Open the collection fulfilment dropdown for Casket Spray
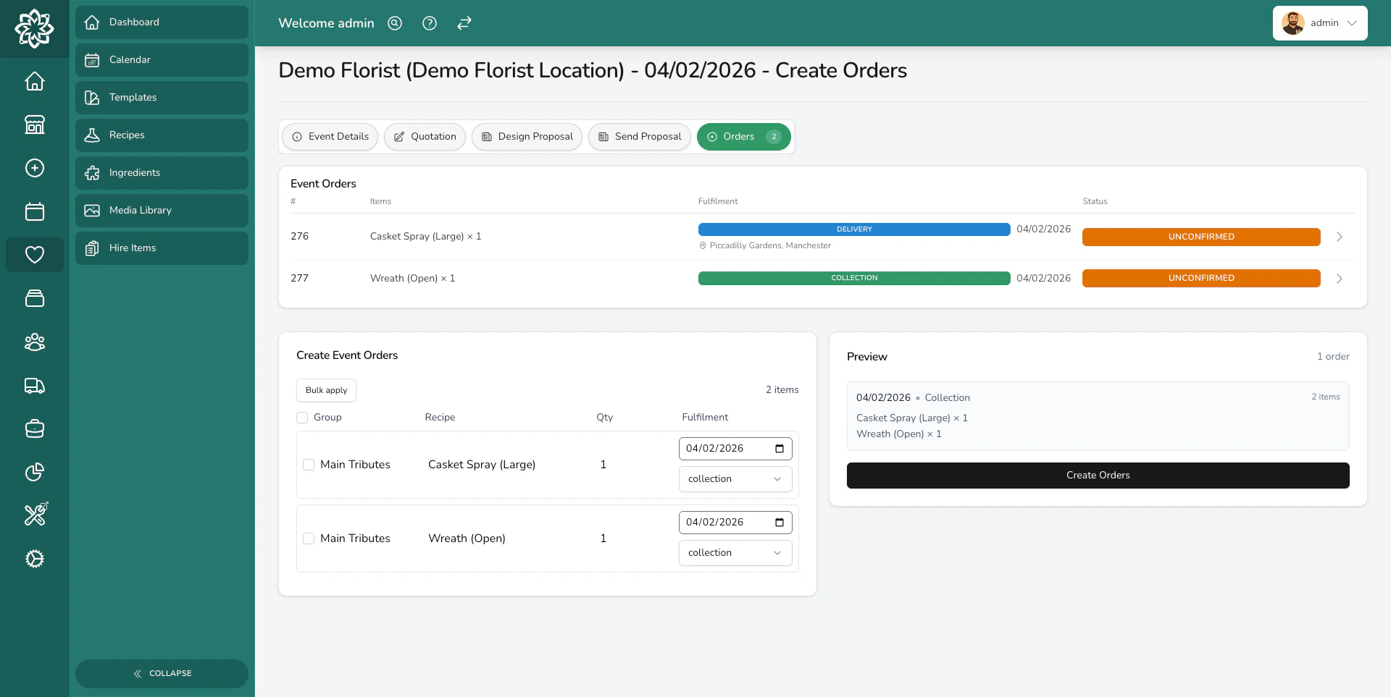Screen dimensions: 1391x697 (x=735, y=478)
